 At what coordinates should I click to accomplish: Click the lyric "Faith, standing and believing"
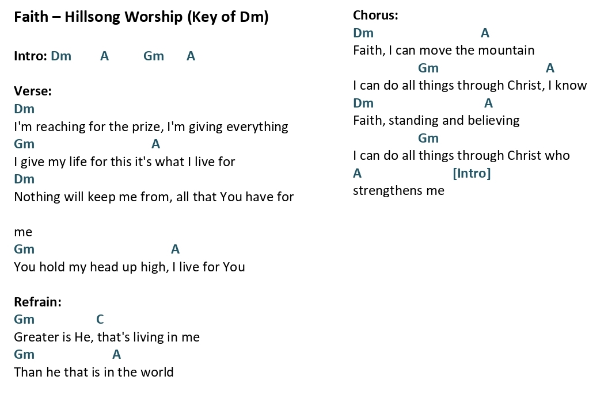[x=436, y=121]
